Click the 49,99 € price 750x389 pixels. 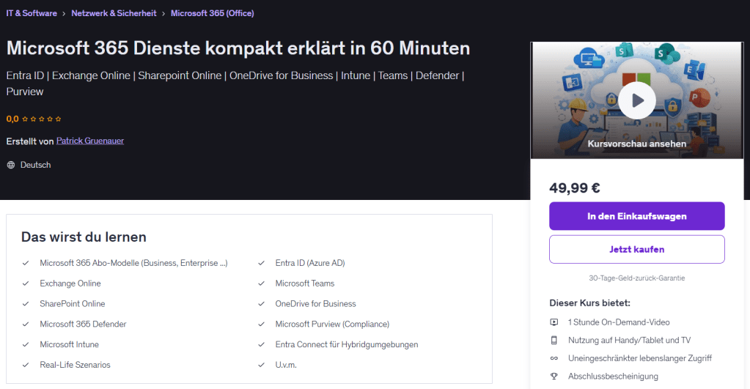[575, 188]
